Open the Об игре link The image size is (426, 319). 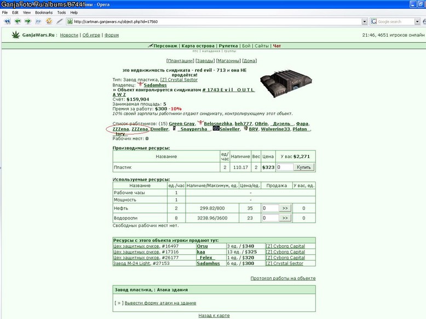click(x=91, y=35)
